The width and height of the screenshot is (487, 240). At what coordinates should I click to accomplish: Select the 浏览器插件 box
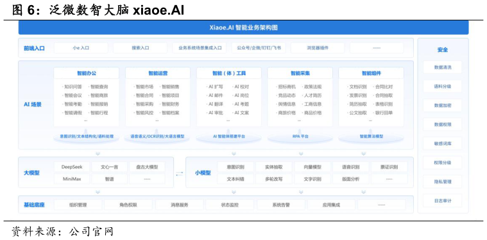pyautogui.click(x=318, y=48)
